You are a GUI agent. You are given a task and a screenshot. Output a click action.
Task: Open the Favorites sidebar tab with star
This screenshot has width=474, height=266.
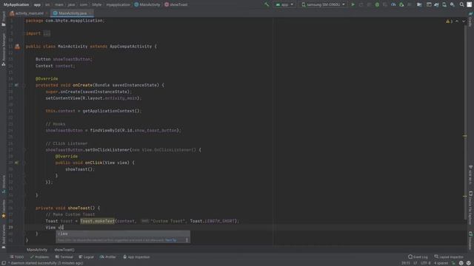point(4,208)
